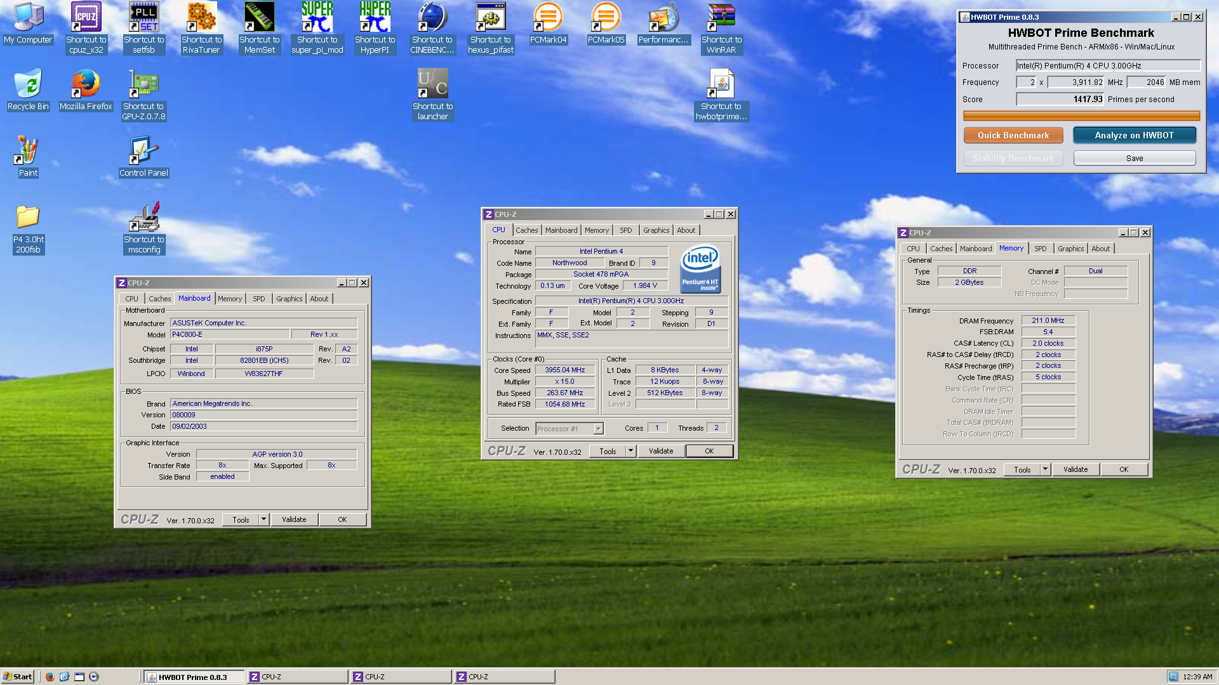This screenshot has width=1219, height=685.
Task: Click the HWBOT Prime orange progress bar
Action: point(1081,115)
